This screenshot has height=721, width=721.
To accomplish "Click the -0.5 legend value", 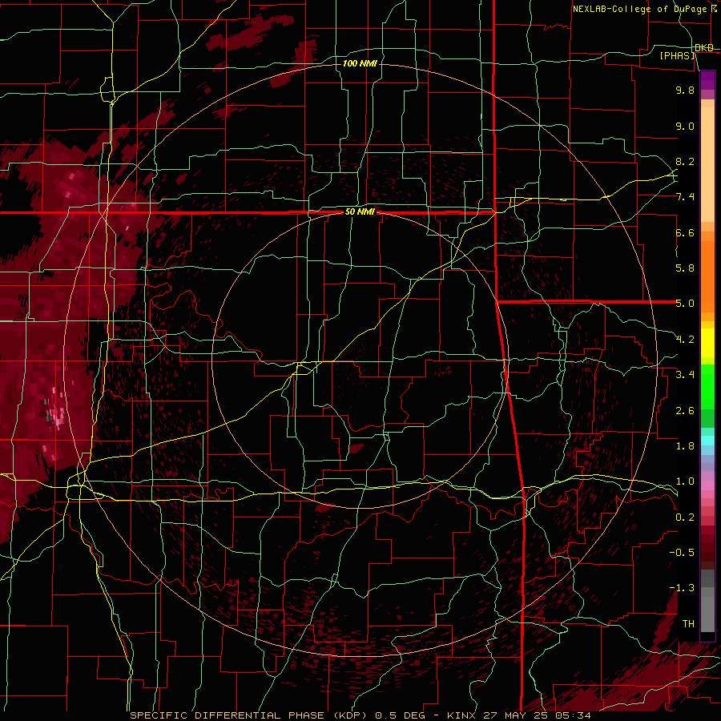I will 682,553.
